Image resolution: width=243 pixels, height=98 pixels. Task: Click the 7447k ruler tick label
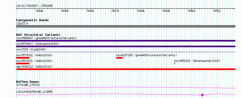point(115,11)
